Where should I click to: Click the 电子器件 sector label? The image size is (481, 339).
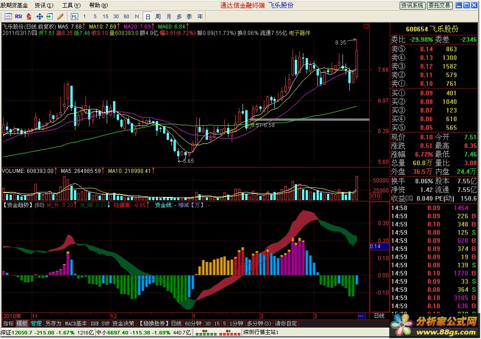pos(300,33)
